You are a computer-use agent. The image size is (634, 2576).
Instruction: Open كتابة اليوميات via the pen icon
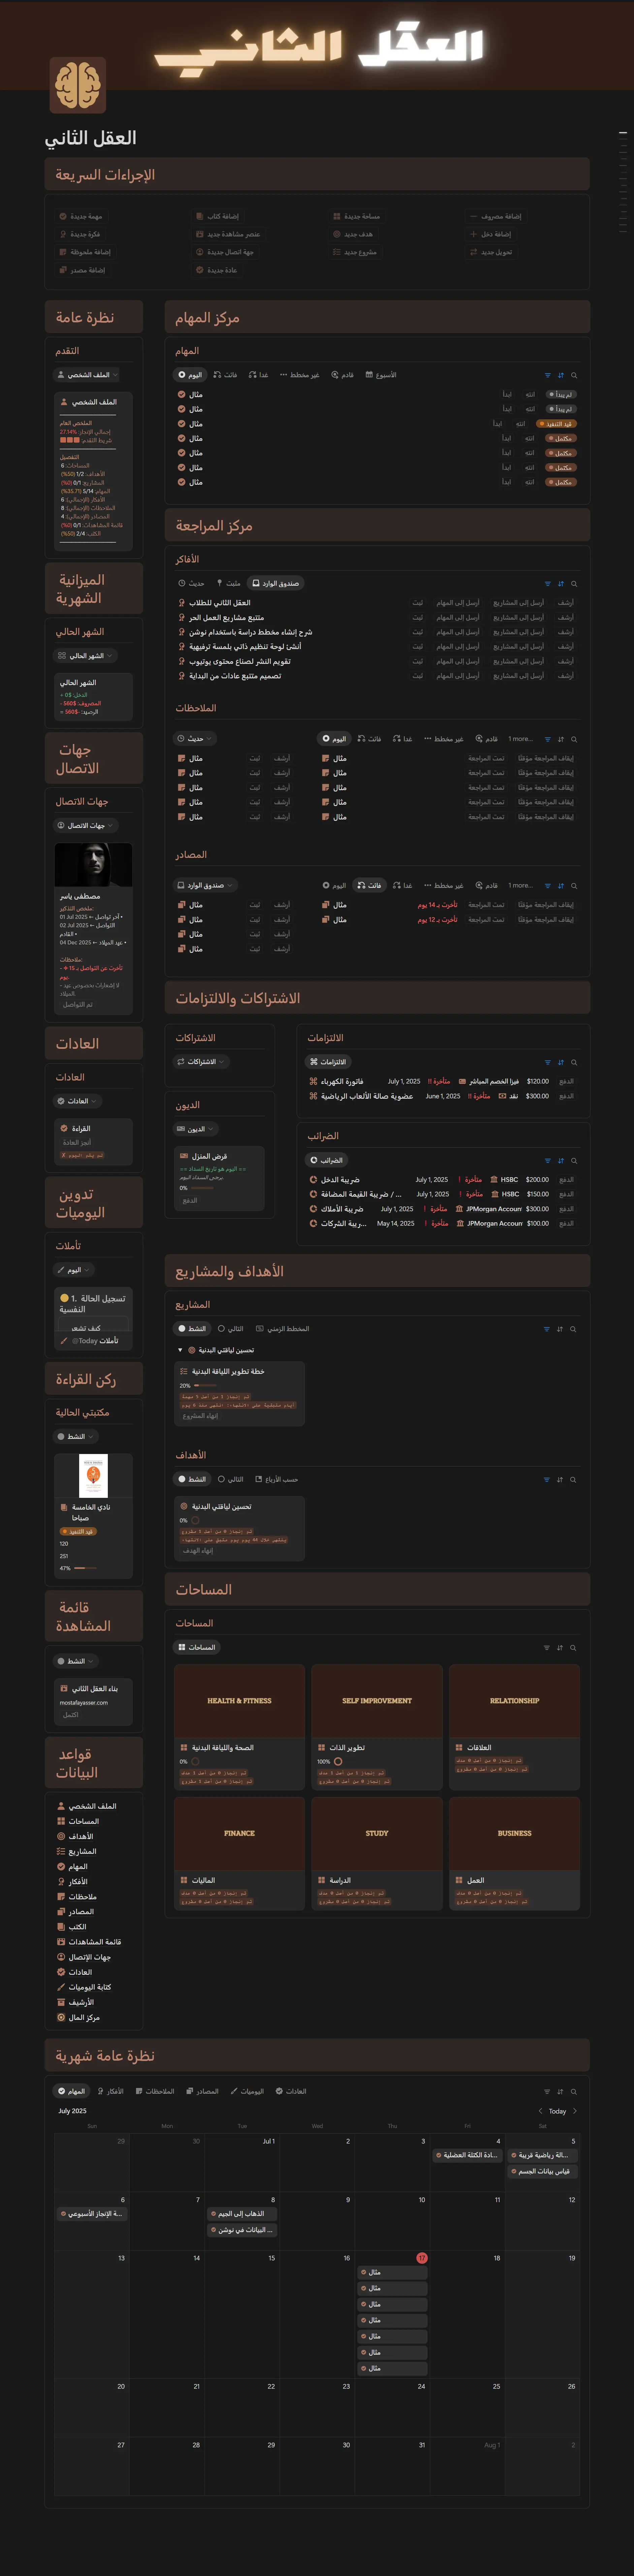tap(60, 1987)
